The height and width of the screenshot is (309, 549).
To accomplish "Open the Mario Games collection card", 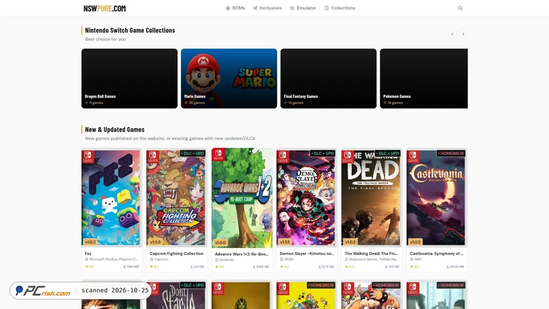I will tap(229, 78).
